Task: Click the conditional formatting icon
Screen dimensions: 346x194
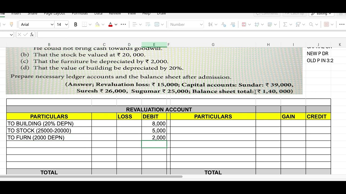Action: pos(244,25)
